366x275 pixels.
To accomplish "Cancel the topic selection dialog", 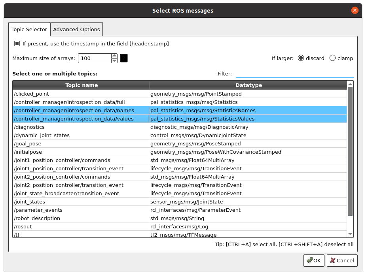I will [342, 260].
